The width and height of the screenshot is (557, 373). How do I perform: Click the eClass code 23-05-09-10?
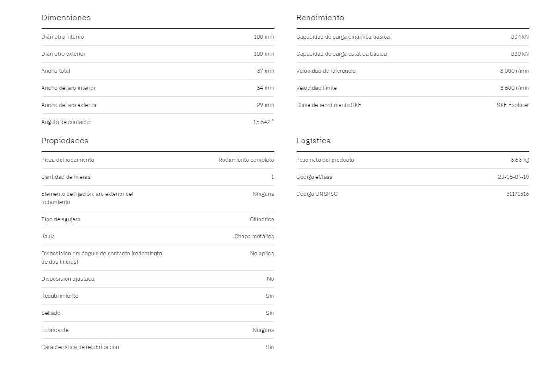pyautogui.click(x=513, y=177)
